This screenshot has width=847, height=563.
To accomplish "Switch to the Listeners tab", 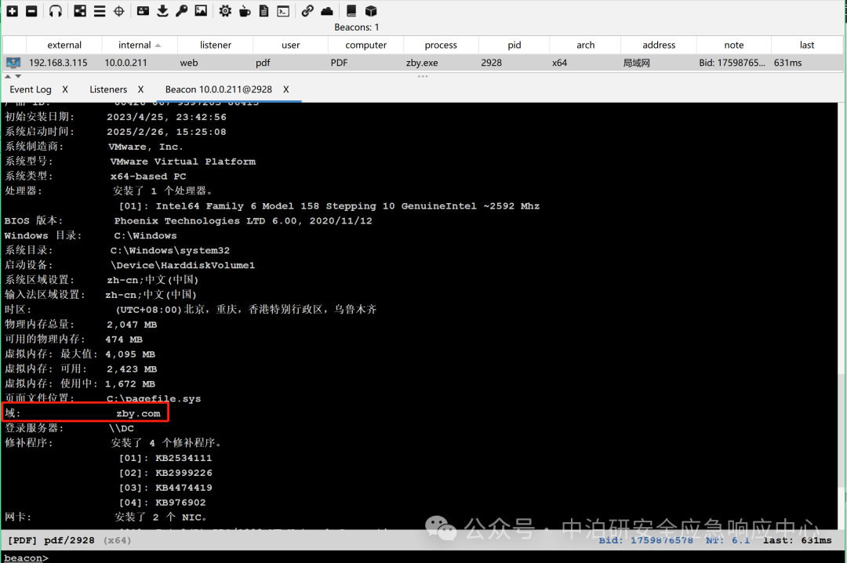I will [108, 89].
